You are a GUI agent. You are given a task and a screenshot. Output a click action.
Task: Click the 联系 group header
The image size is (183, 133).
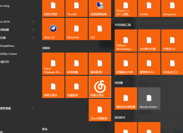45,129
